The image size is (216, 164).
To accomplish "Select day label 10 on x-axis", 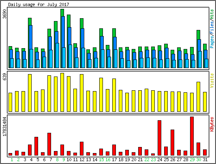I will pyautogui.click(x=69, y=160).
